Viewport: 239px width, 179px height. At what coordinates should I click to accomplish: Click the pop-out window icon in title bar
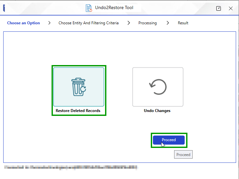[219, 8]
